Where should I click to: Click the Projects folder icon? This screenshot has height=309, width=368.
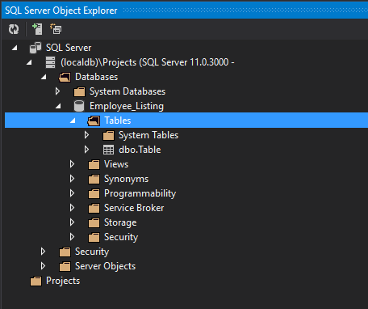coord(36,281)
